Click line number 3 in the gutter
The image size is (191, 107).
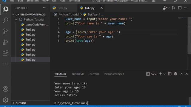point(58,28)
